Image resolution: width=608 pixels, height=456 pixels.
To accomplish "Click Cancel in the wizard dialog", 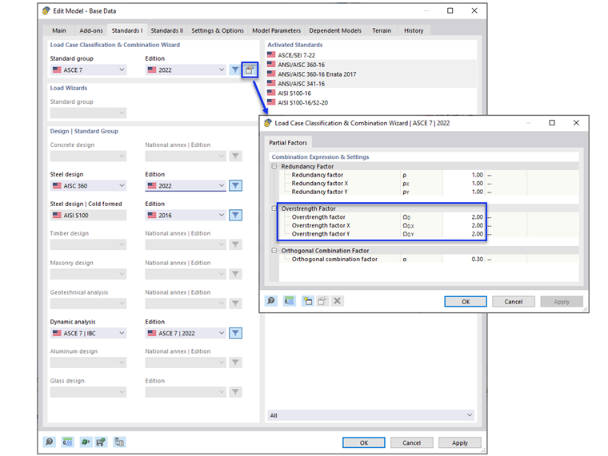I will click(x=514, y=302).
